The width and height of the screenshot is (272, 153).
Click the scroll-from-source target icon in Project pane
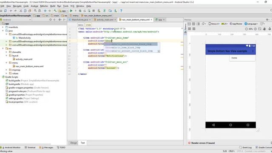(x=51, y=20)
